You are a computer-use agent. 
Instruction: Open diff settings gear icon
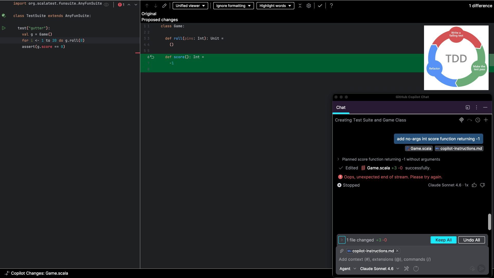pyautogui.click(x=308, y=6)
